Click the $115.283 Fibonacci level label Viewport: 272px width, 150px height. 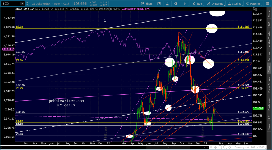click(244, 27)
